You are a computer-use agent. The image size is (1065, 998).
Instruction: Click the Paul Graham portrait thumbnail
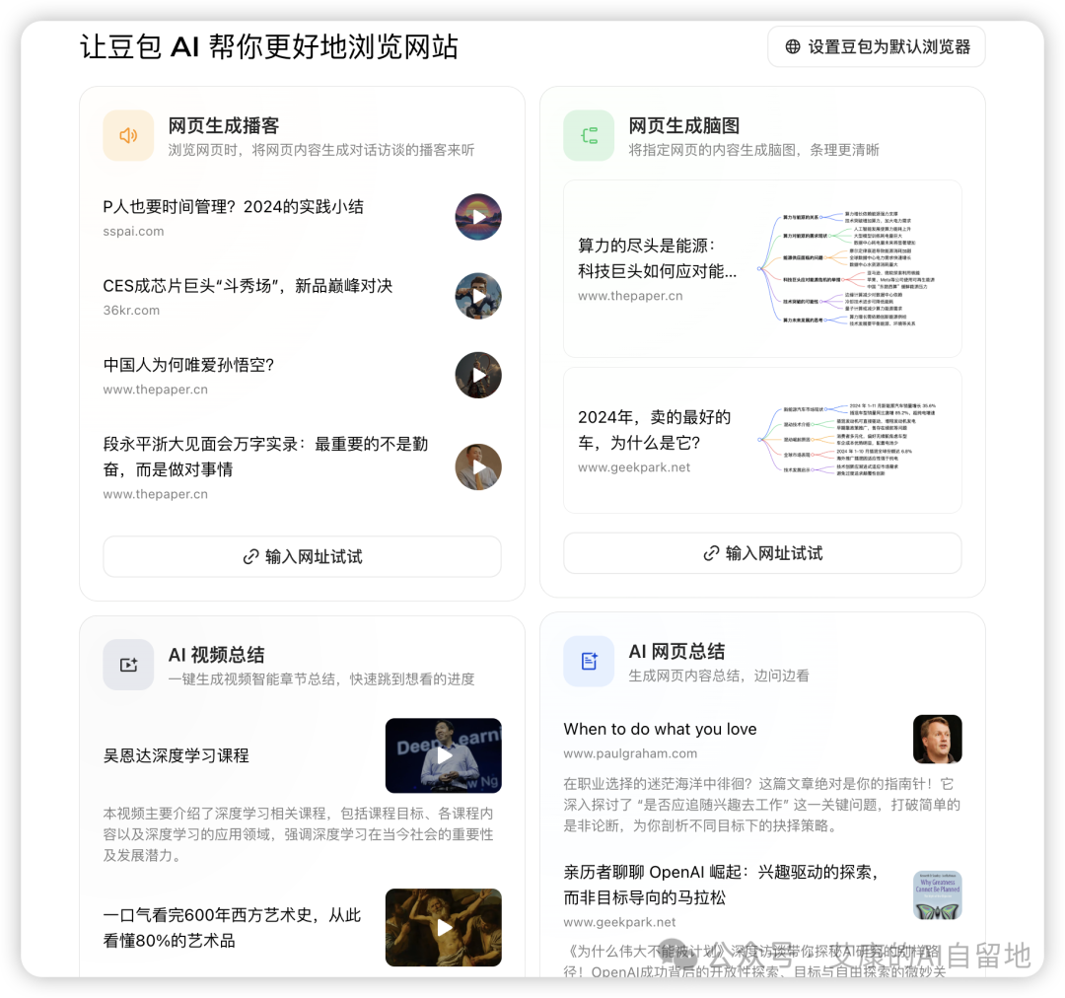click(x=938, y=739)
